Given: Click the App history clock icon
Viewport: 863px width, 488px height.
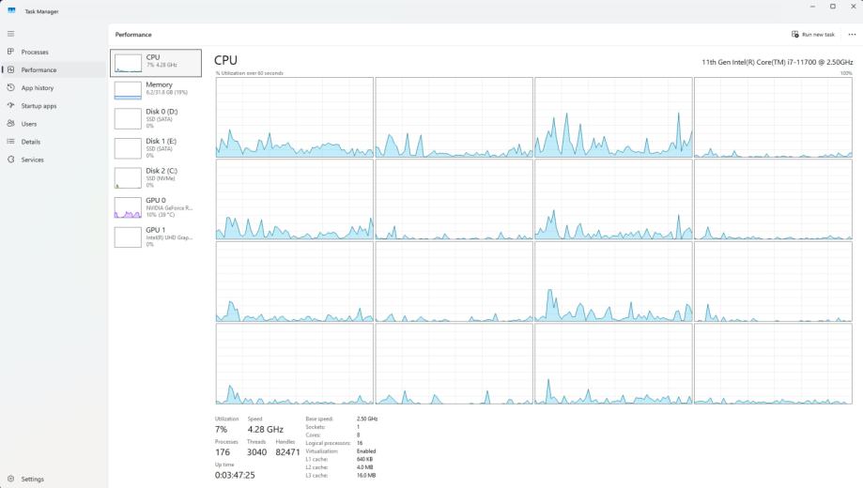Looking at the screenshot, I should click(10, 87).
